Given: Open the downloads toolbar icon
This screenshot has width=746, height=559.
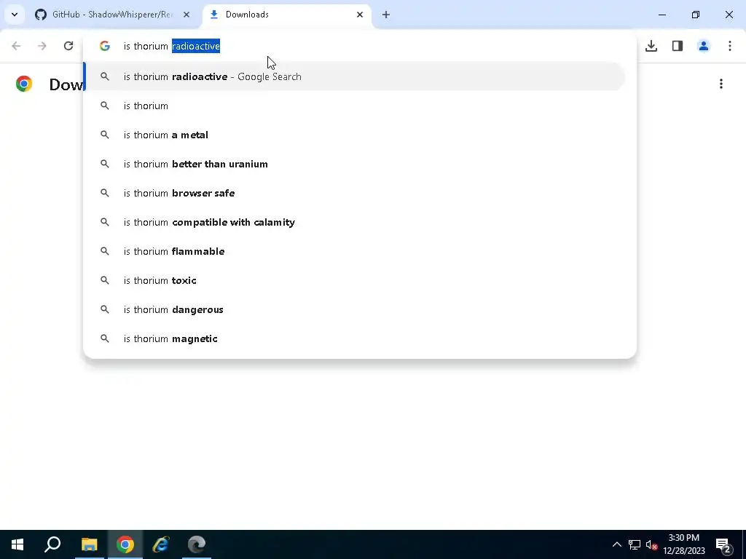Looking at the screenshot, I should point(651,46).
